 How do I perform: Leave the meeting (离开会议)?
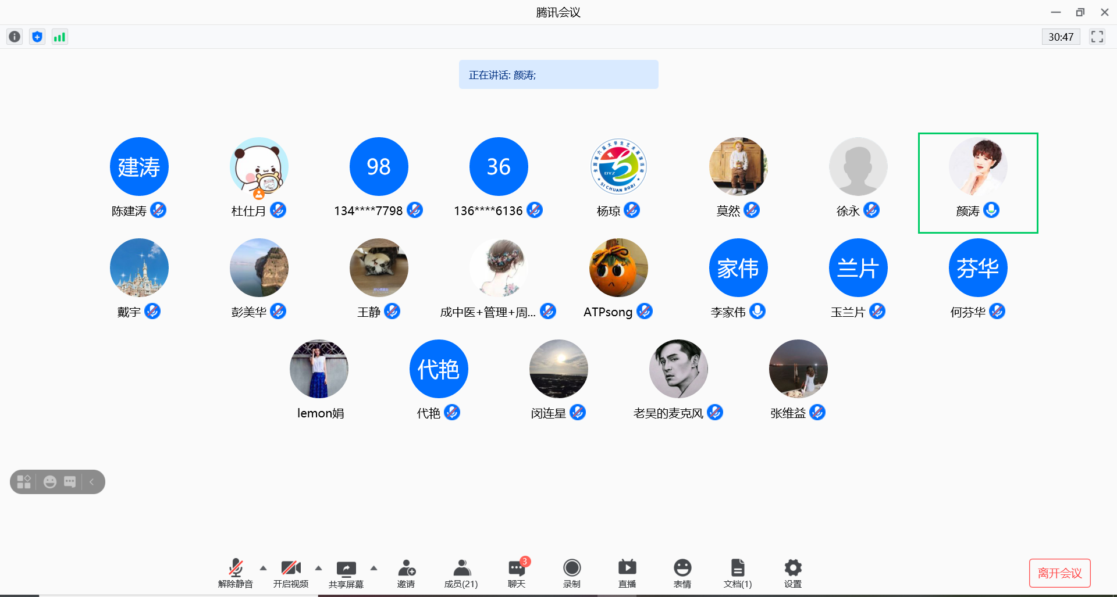click(x=1060, y=573)
